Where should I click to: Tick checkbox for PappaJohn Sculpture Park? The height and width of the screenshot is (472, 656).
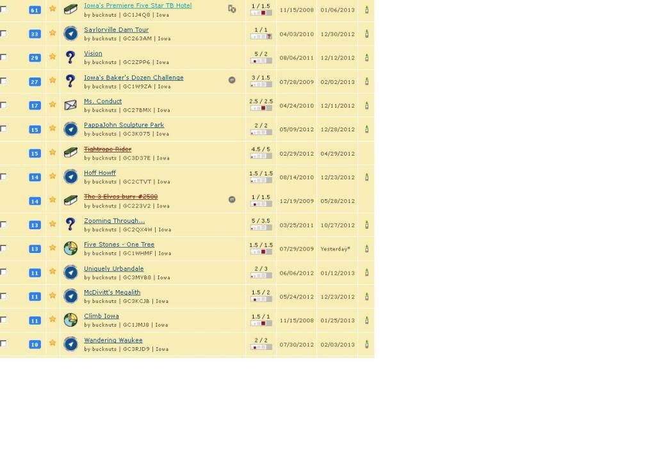3,129
